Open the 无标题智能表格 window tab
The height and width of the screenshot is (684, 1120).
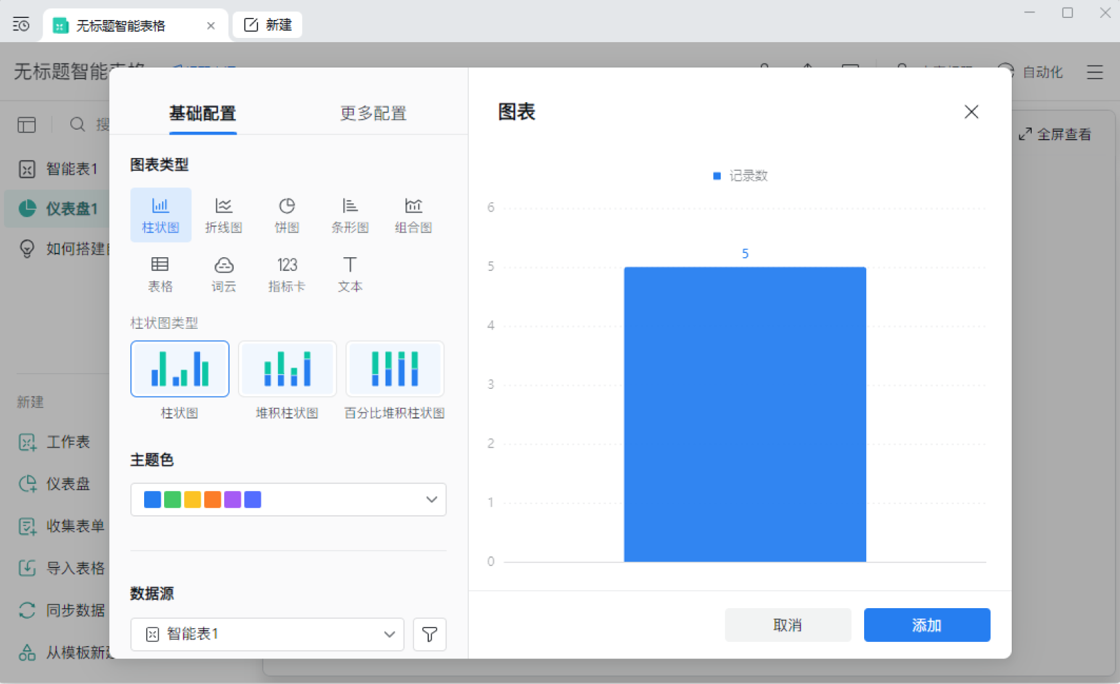[135, 26]
